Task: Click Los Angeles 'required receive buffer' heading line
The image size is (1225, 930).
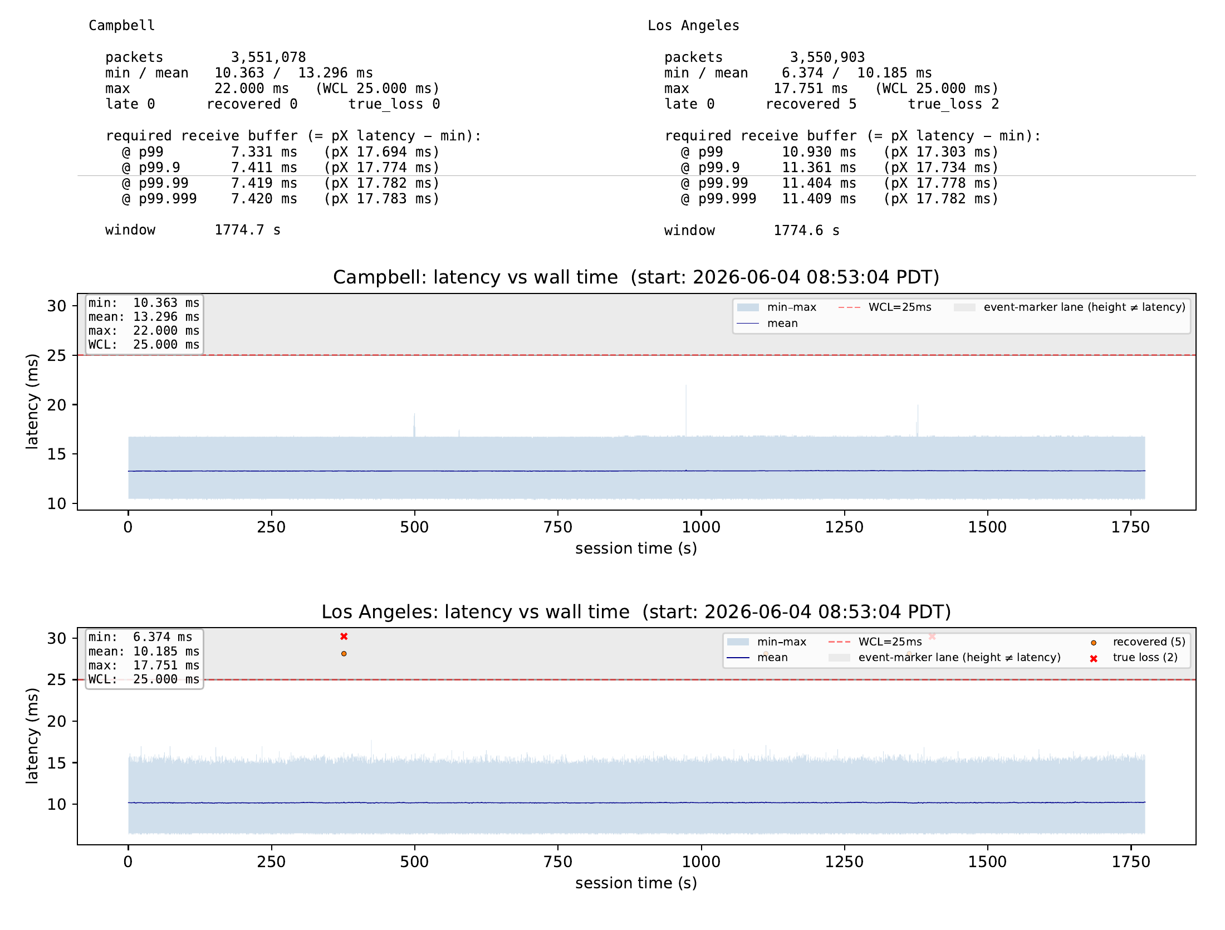Action: [852, 136]
